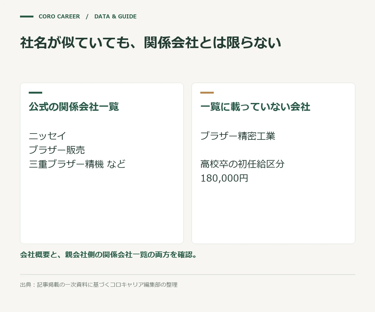Click the headline 社名が似ていても、関係会社とは限らない
The height and width of the screenshot is (312, 375).
(x=151, y=43)
